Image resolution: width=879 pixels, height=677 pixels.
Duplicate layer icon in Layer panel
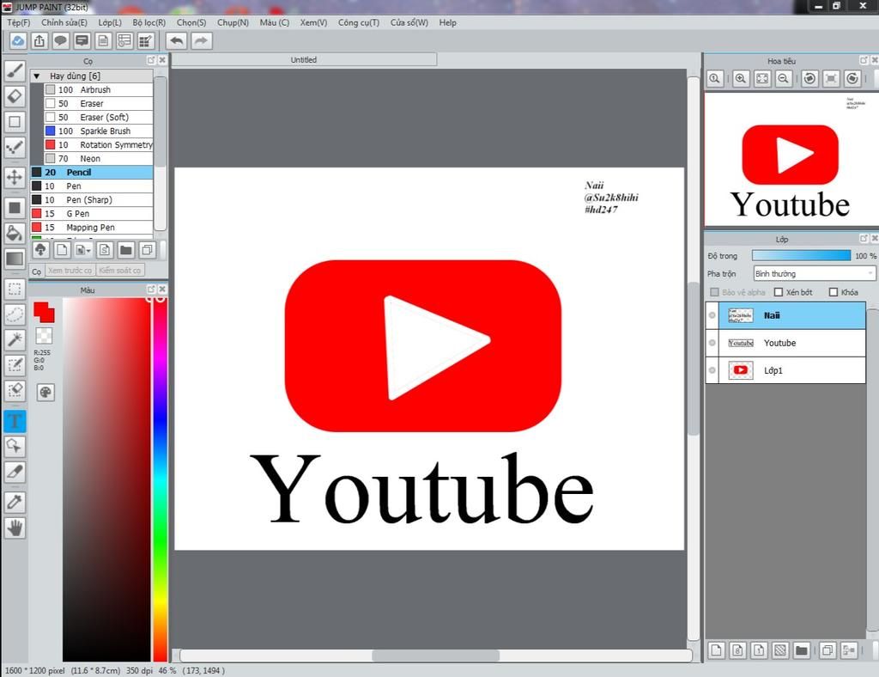(827, 650)
